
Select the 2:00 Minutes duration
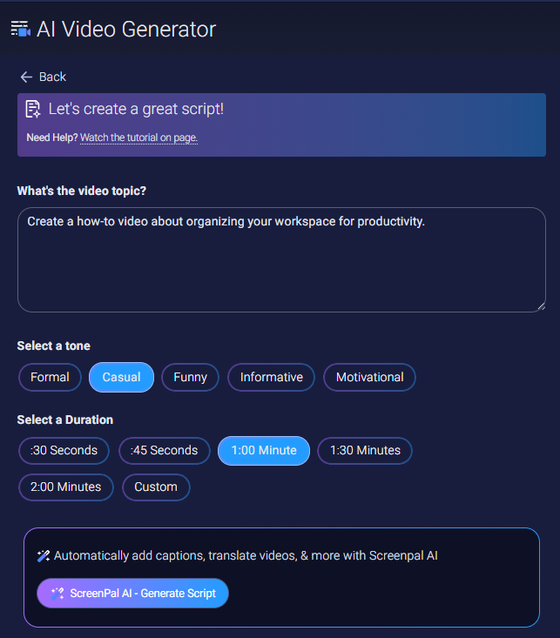65,487
